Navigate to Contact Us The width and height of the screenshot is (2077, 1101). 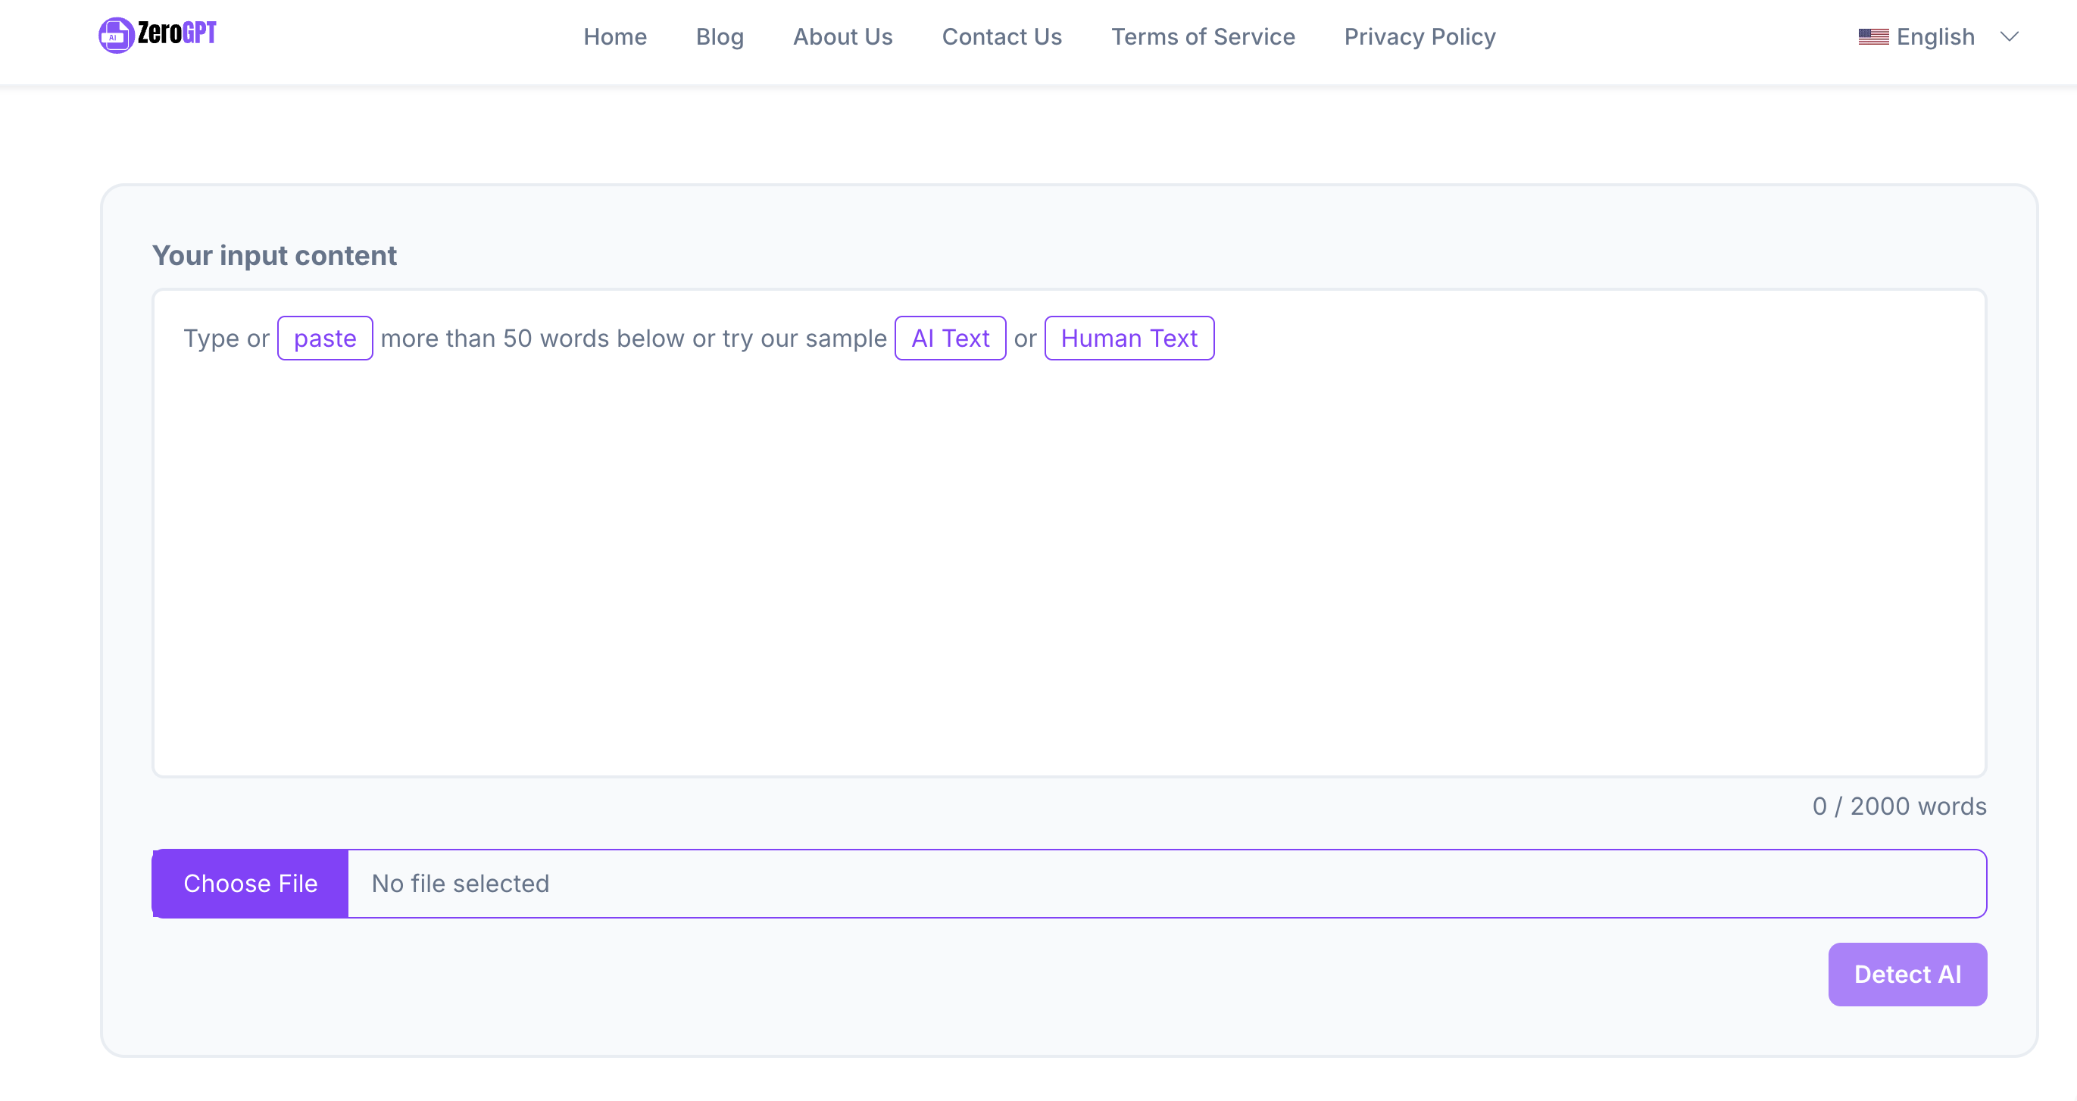[x=1001, y=37]
